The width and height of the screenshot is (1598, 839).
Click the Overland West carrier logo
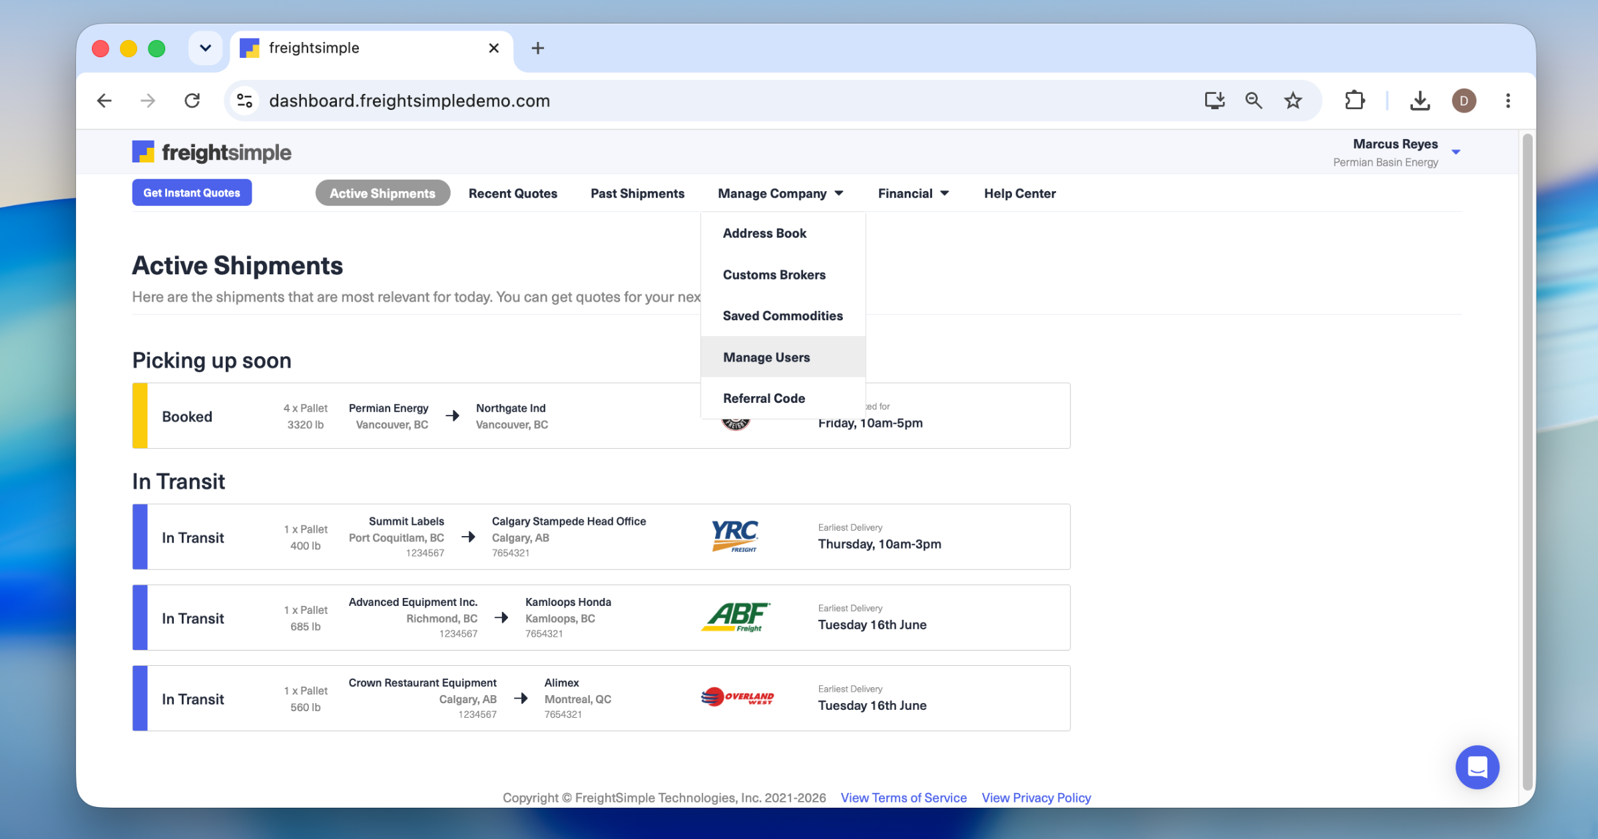click(x=737, y=698)
